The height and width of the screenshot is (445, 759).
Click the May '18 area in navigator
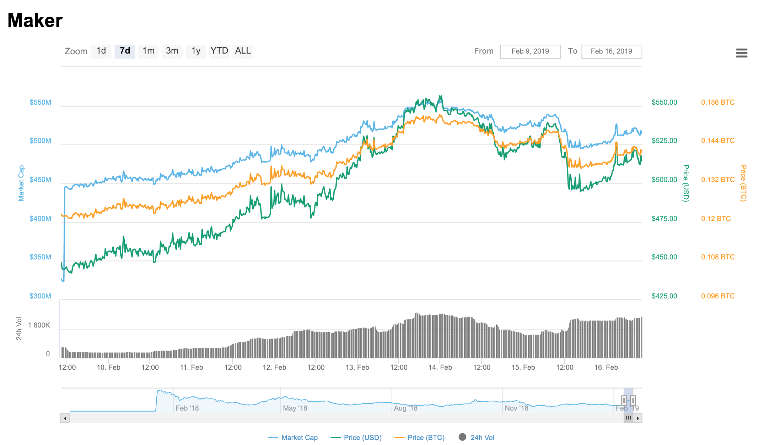295,408
